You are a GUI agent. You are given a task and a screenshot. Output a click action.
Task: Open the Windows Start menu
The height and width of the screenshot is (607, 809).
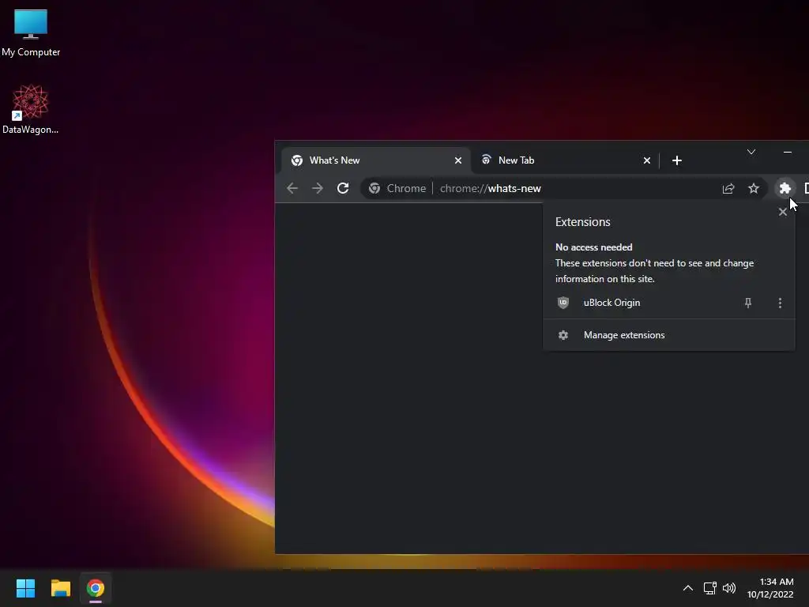click(25, 588)
